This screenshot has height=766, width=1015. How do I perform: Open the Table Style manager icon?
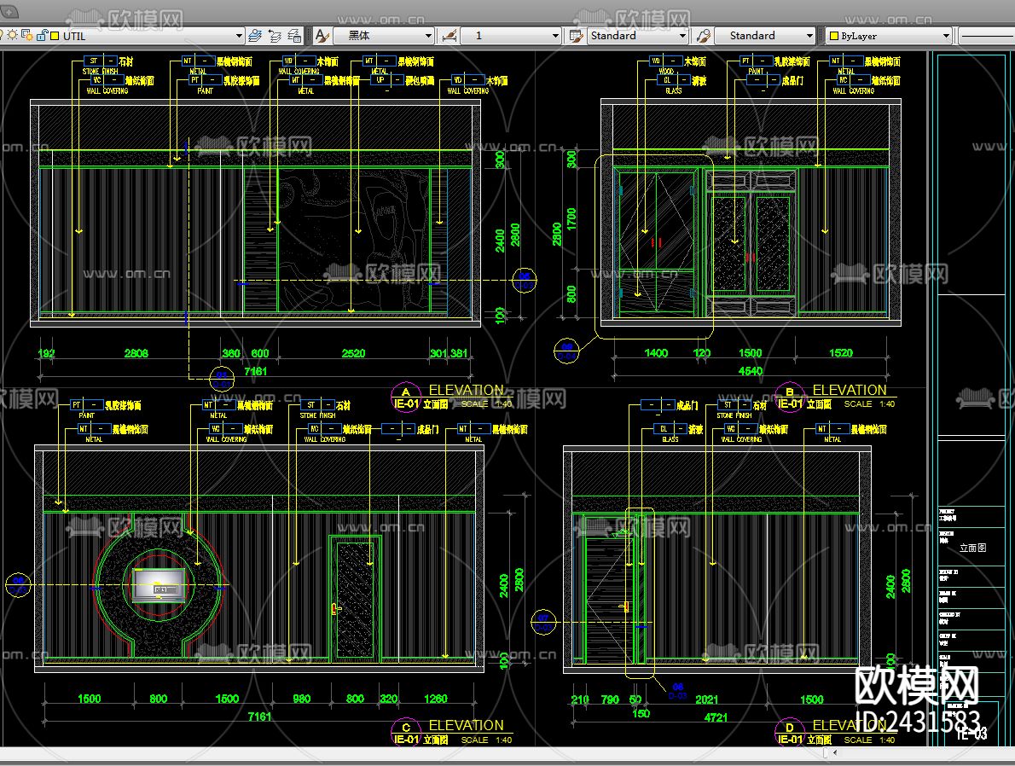[x=576, y=36]
